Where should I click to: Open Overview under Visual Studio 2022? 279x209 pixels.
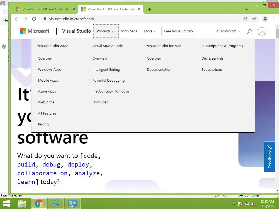[46, 58]
